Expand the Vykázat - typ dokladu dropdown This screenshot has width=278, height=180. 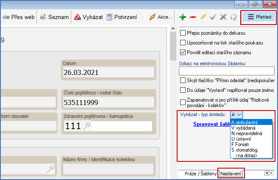pos(236,114)
